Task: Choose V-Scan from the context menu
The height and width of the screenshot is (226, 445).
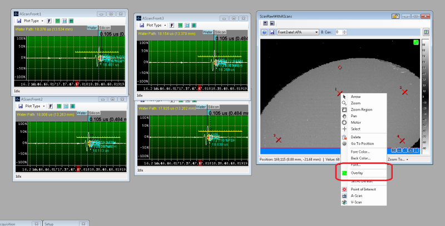Action: [x=364, y=202]
